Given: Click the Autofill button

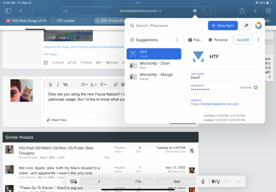Looking at the screenshot, I should [x=243, y=40].
